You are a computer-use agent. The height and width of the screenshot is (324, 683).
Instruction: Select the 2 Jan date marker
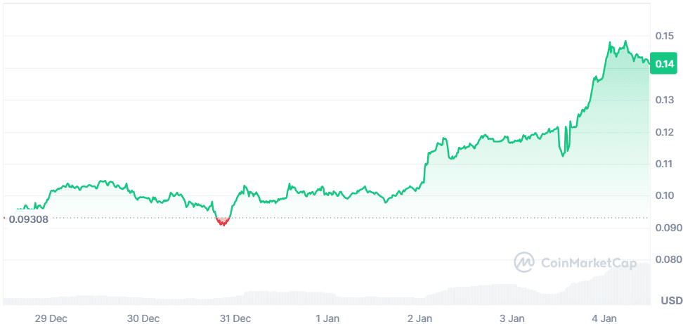click(419, 318)
